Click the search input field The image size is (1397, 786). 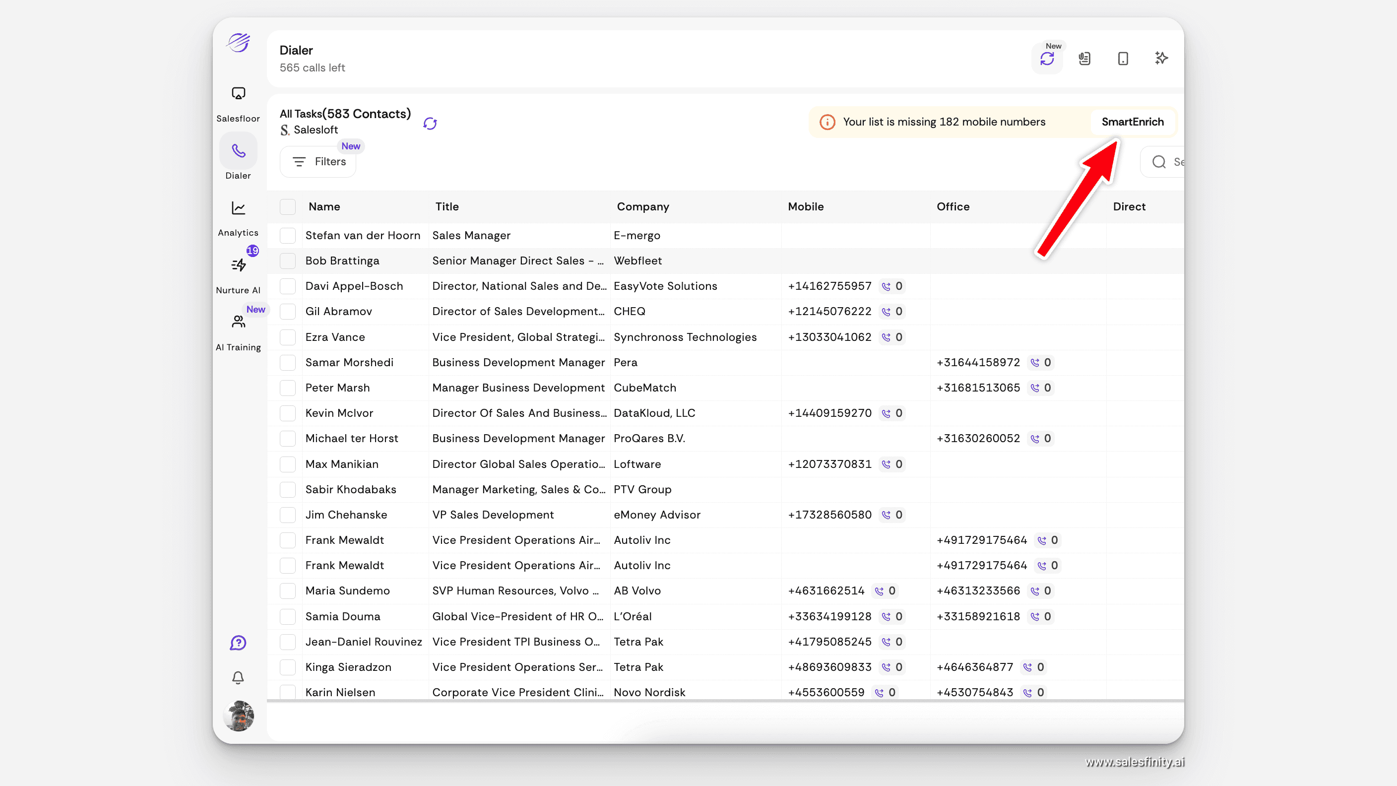pos(1171,162)
